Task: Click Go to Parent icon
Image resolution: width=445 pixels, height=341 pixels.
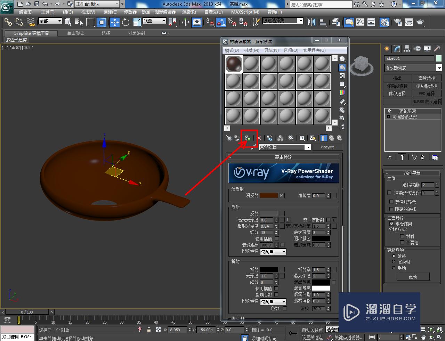Action: [332, 138]
